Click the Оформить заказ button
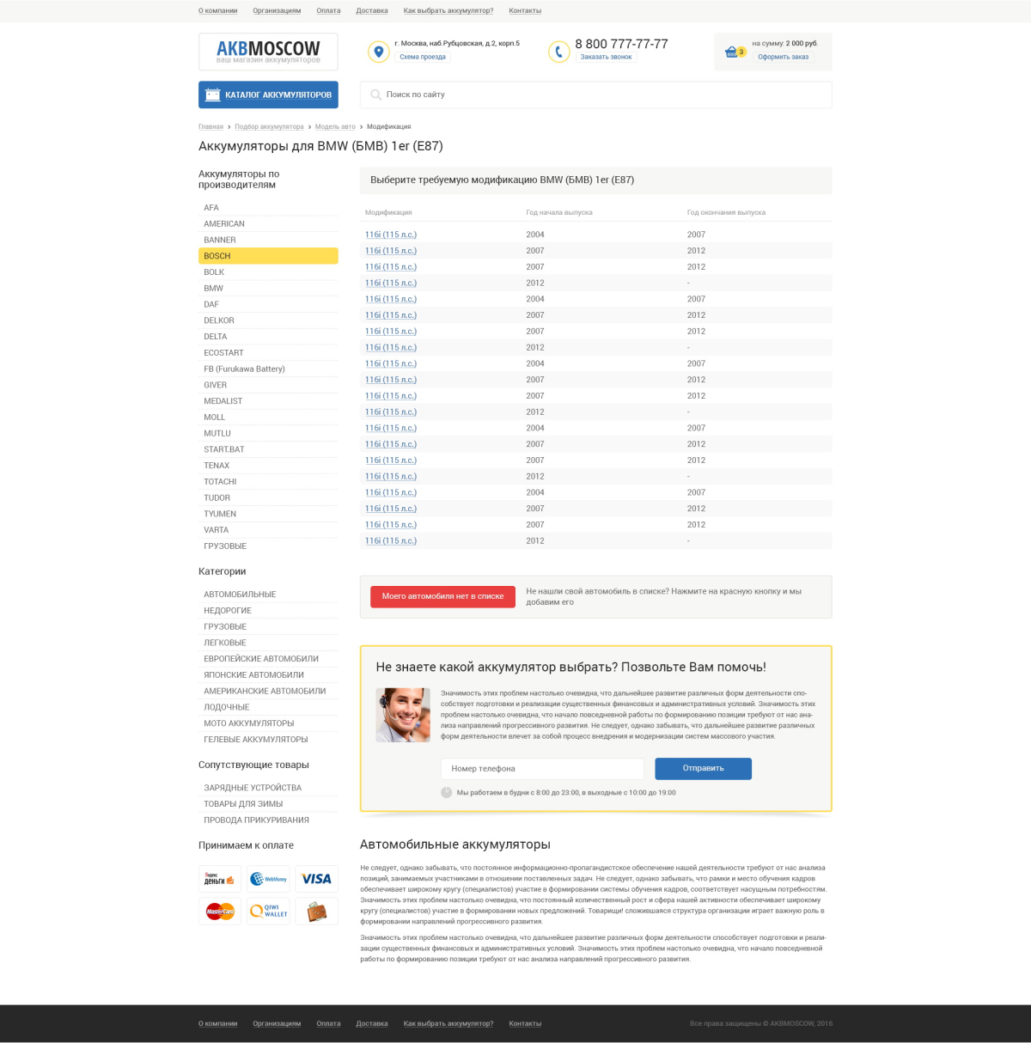1031x1043 pixels. pyautogui.click(x=783, y=57)
